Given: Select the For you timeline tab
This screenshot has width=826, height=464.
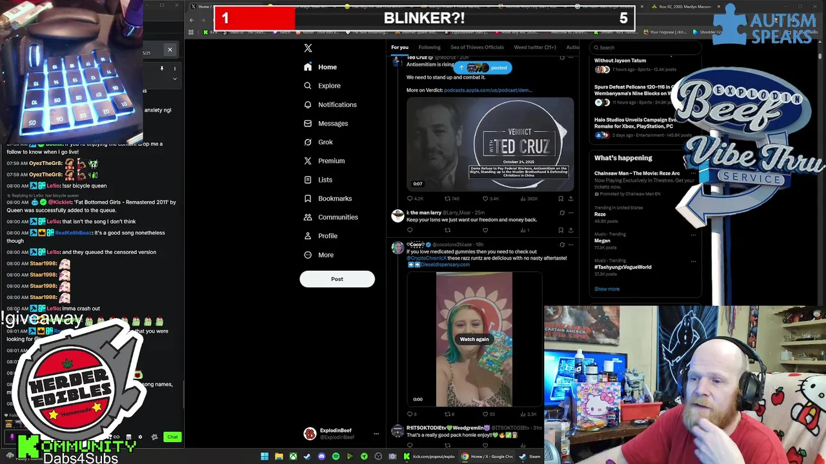Looking at the screenshot, I should click(399, 47).
